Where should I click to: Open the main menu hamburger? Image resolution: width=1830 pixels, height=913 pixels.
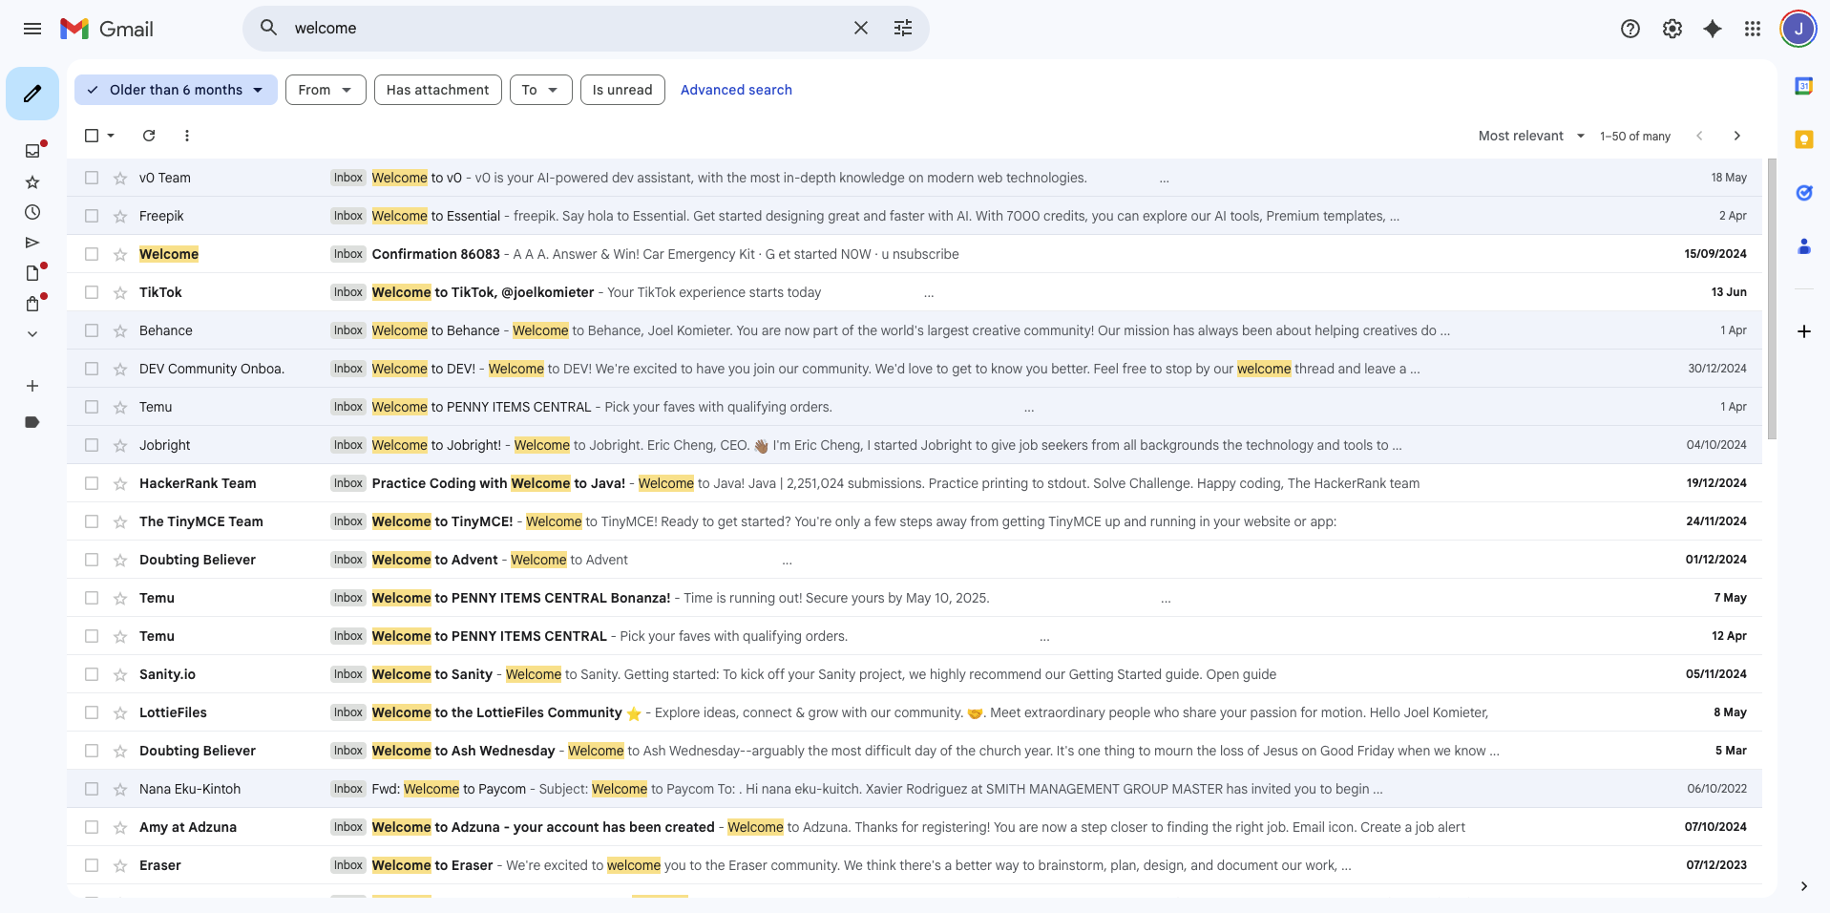[x=32, y=29]
